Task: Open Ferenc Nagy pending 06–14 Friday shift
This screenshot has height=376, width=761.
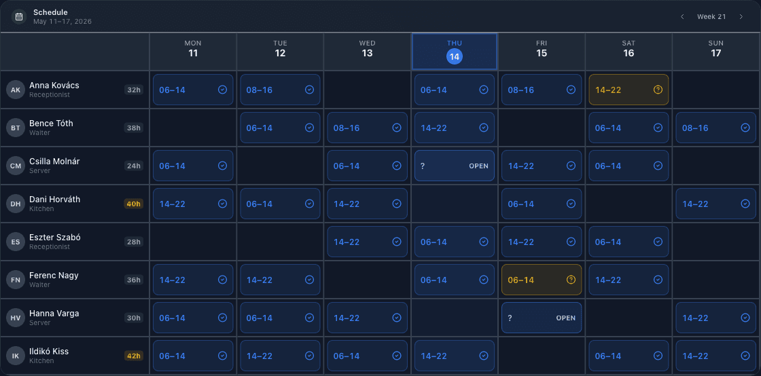Action: 542,280
